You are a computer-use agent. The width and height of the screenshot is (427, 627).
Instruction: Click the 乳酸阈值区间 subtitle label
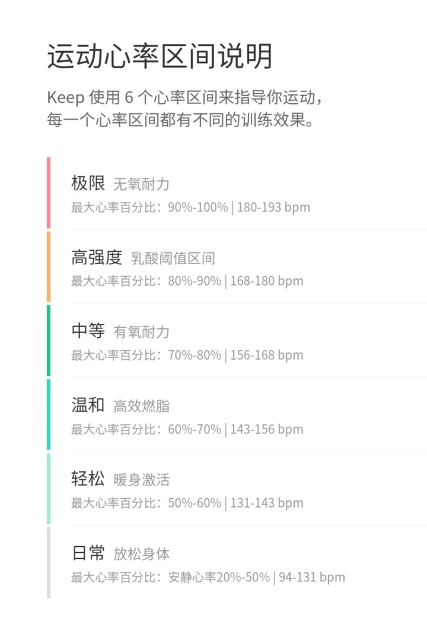tap(173, 258)
